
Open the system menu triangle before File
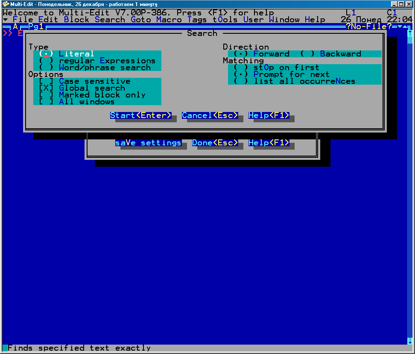5,20
